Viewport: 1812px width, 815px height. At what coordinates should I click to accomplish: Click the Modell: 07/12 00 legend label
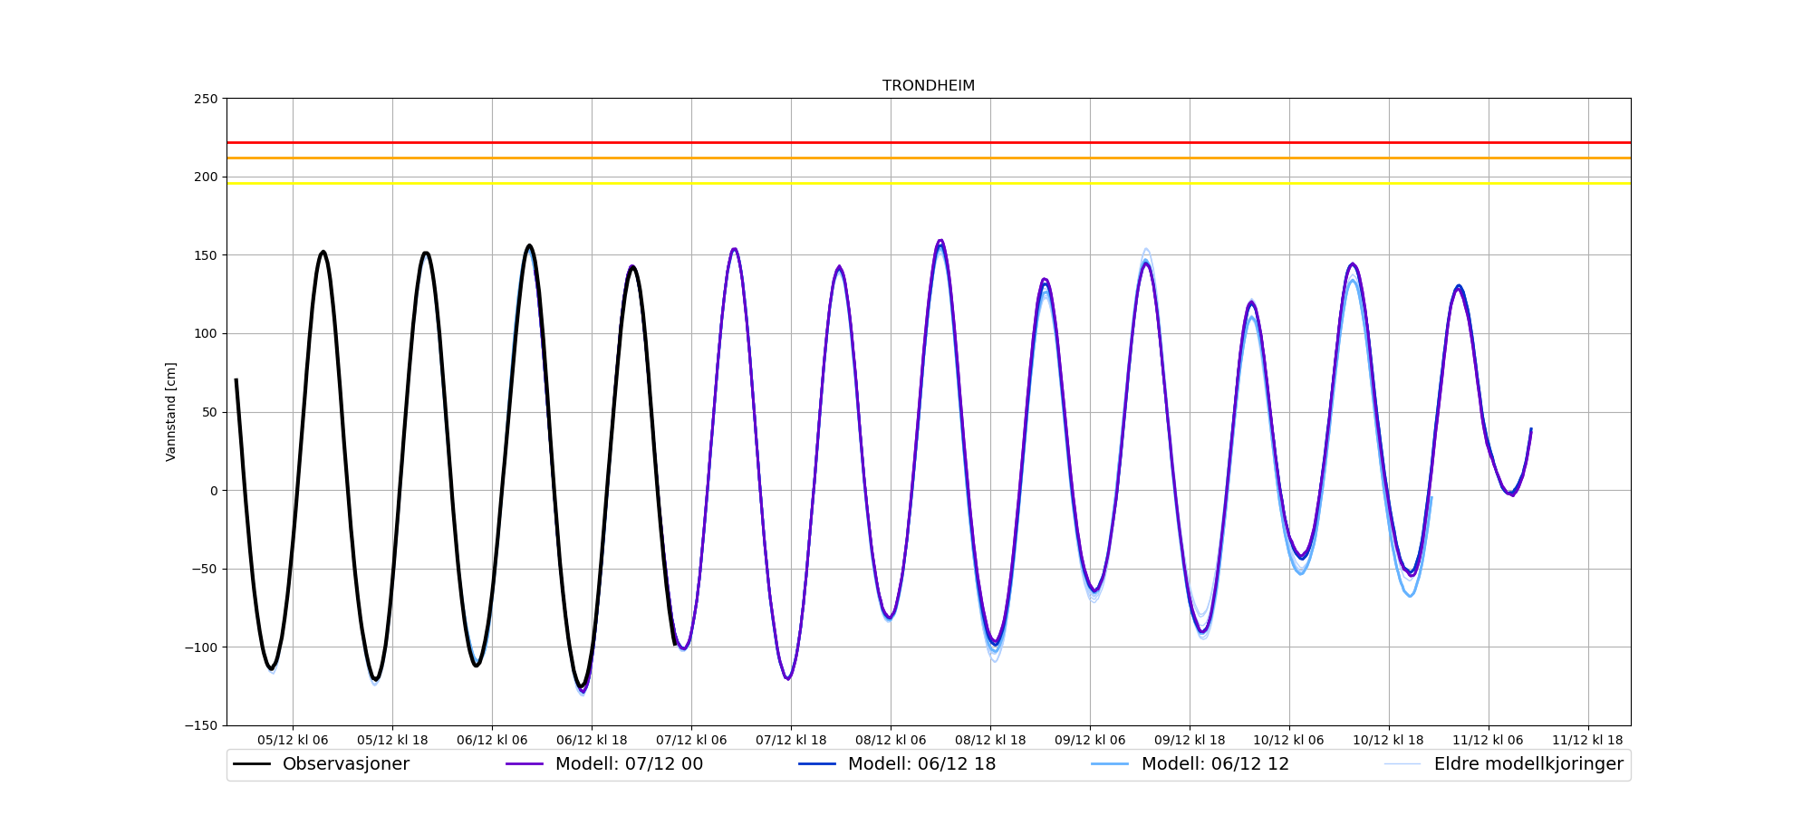pos(629,764)
